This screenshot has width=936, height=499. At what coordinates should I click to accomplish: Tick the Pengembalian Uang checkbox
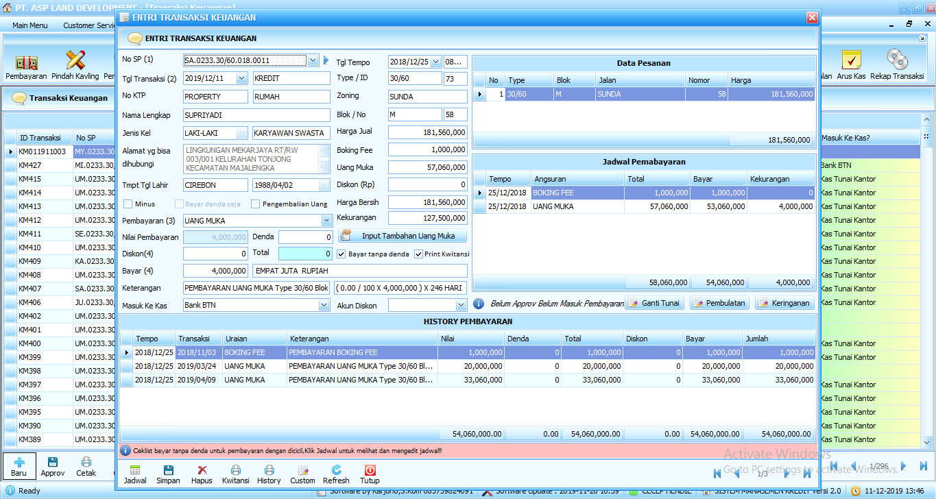tap(256, 204)
